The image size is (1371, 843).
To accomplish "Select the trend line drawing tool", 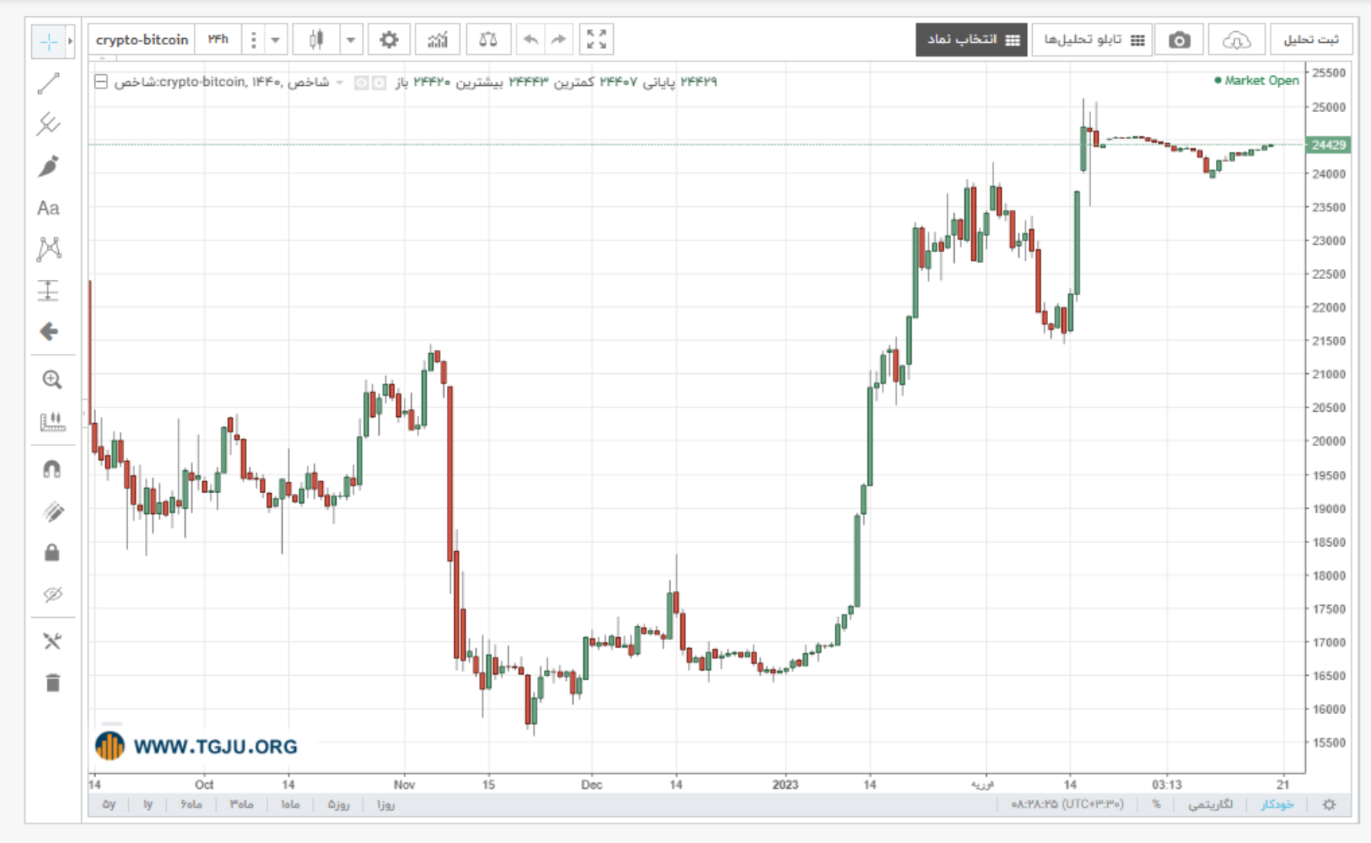I will [49, 83].
